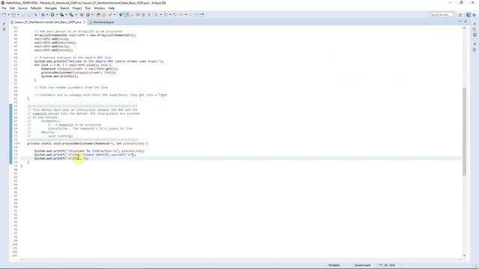This screenshot has height=269, width=479.
Task: Open the Source menu
Action: click(22, 8)
